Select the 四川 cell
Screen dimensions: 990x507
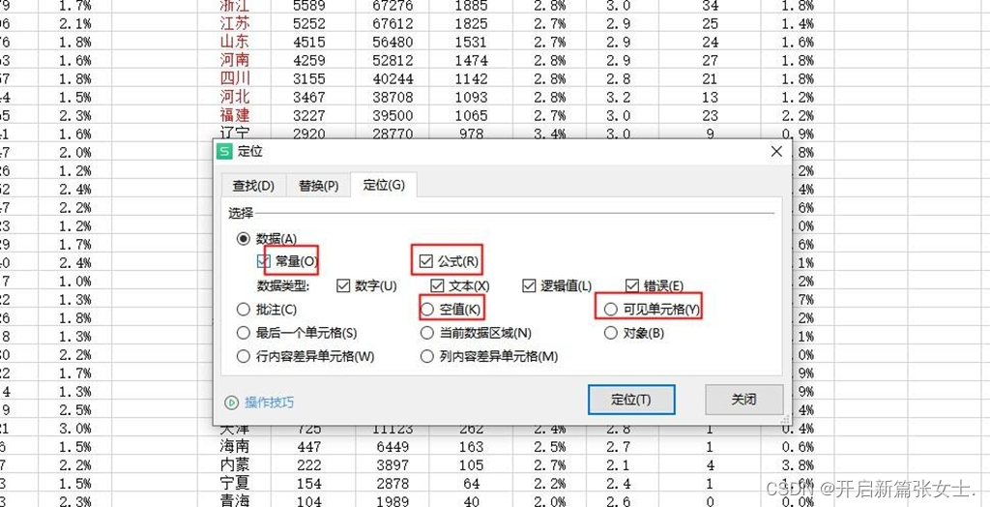point(234,78)
